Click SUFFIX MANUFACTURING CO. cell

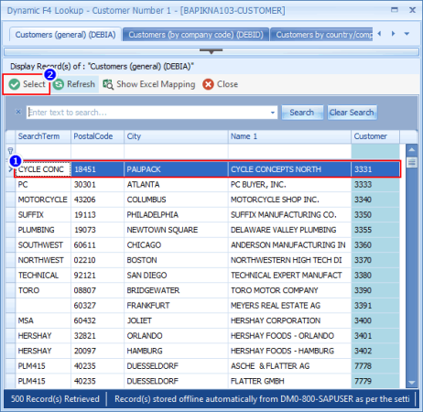coord(289,215)
